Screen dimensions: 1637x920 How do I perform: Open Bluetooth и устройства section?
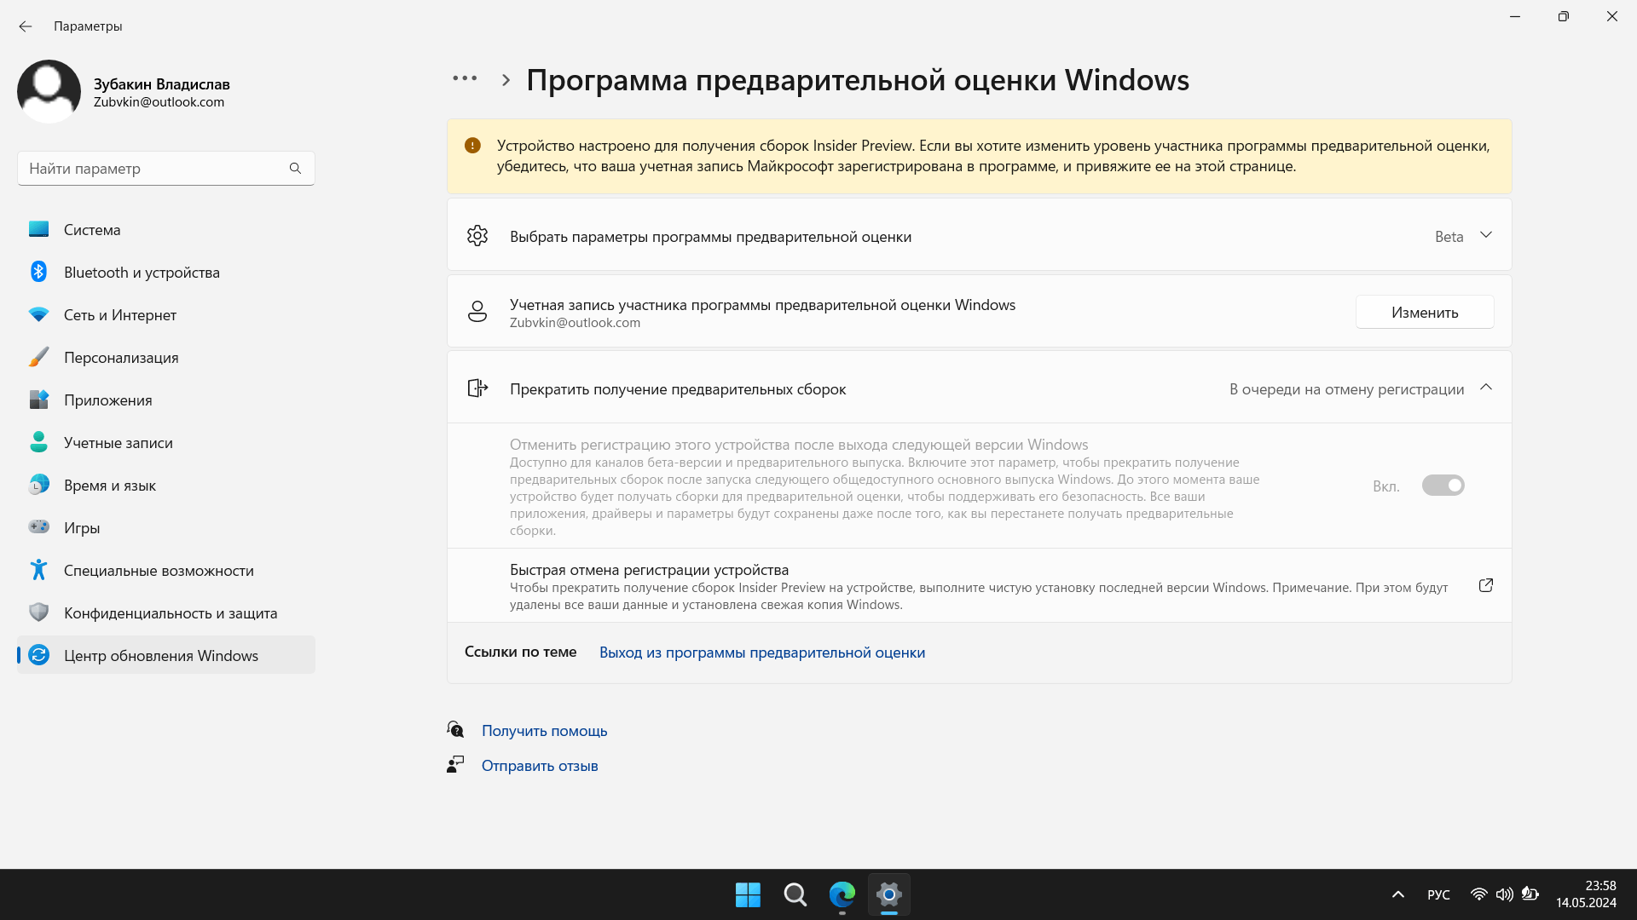(166, 272)
